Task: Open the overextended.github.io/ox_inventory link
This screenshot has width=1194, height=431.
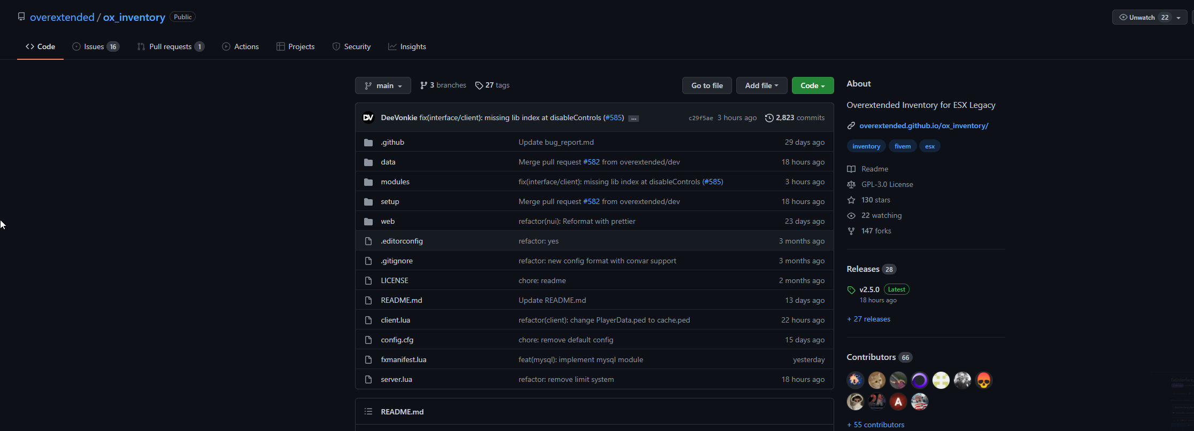Action: pos(923,126)
